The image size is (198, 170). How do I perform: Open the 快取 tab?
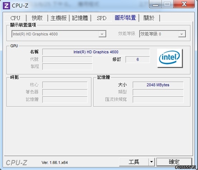37,18
